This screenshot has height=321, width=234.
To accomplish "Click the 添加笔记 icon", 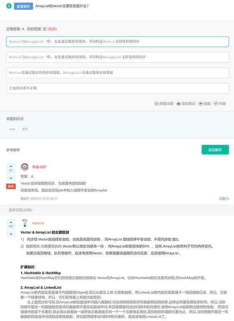I will pyautogui.click(x=179, y=104).
